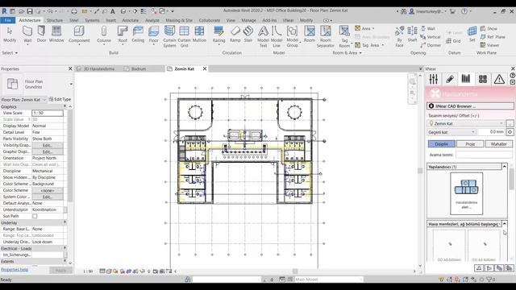Viewport: 516px width, 290px height.
Task: Toggle the Sun Path checkbox
Action: pos(35,216)
